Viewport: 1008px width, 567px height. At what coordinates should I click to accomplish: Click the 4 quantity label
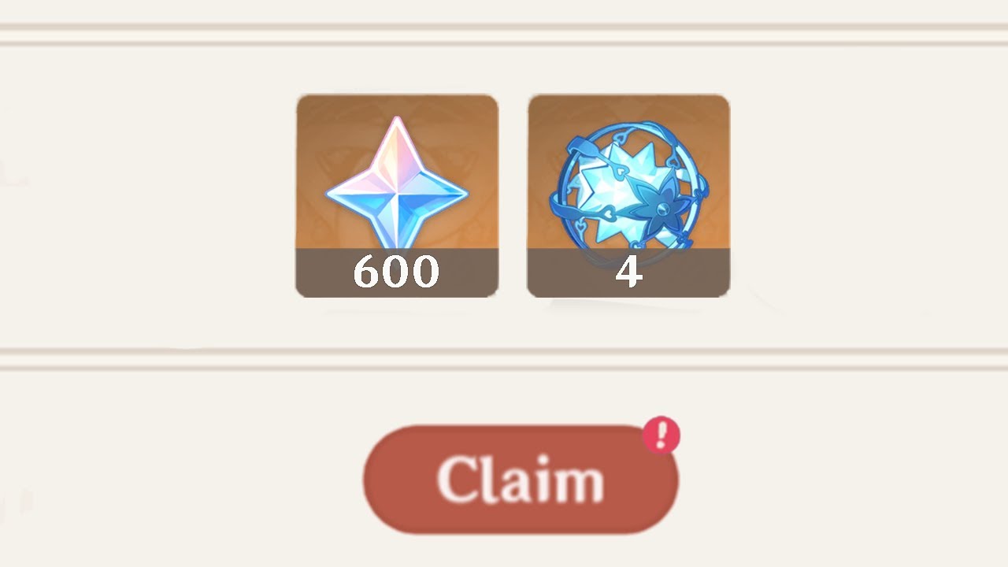628,272
